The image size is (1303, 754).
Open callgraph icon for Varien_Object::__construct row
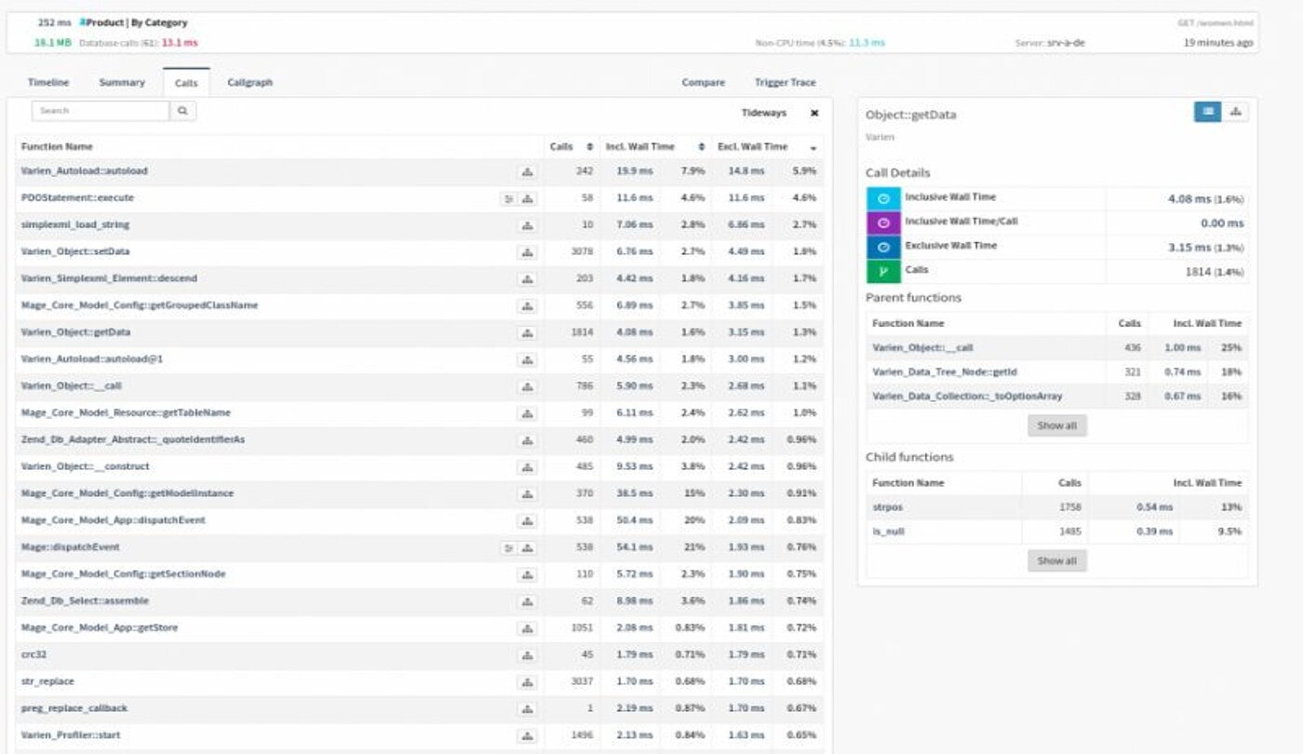[x=528, y=466]
